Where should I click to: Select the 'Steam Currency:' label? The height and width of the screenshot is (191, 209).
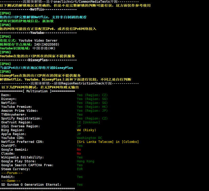pyautogui.click(x=16, y=169)
